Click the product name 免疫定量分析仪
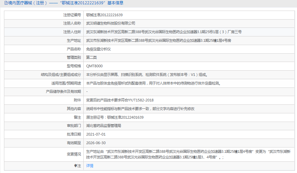 point(98,49)
